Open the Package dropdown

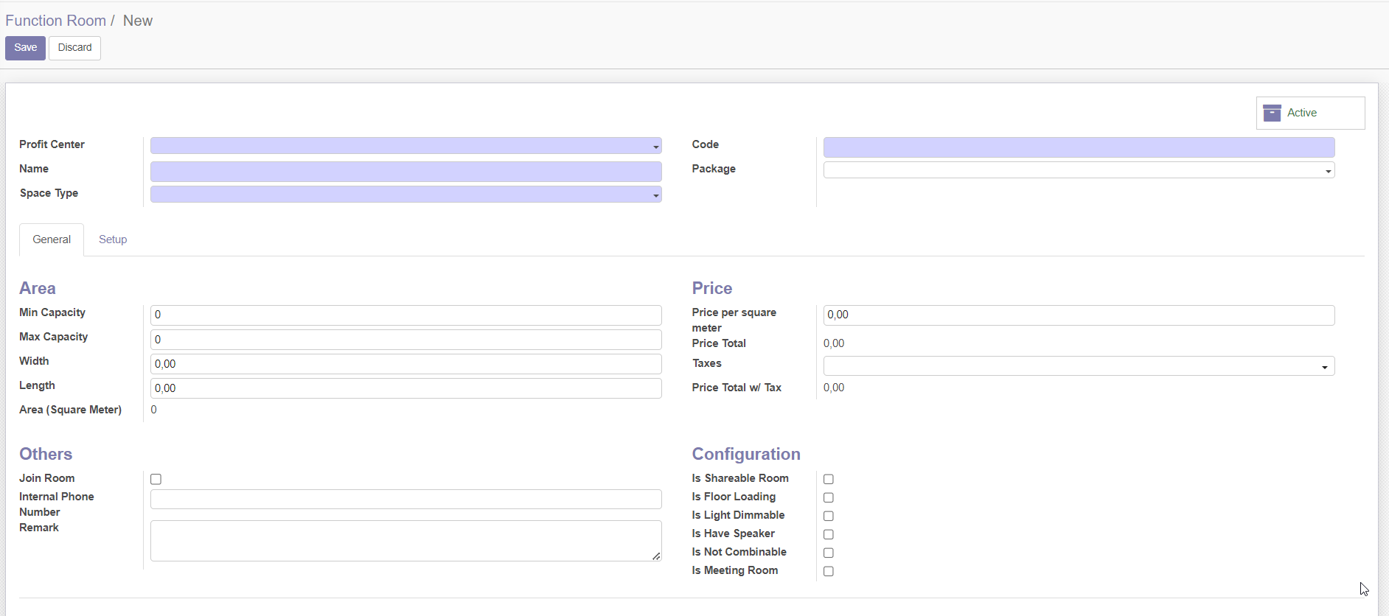(x=1079, y=170)
